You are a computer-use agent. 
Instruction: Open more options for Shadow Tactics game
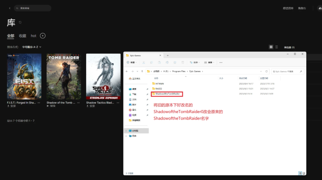(118, 103)
